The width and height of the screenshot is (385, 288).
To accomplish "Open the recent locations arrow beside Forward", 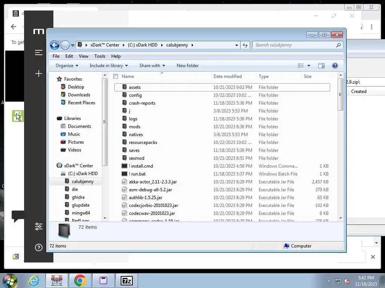I will (73, 45).
